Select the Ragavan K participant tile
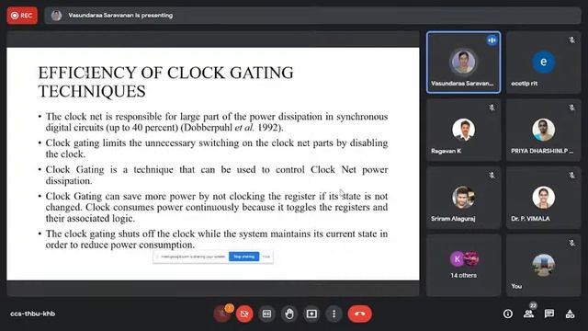 (x=463, y=131)
